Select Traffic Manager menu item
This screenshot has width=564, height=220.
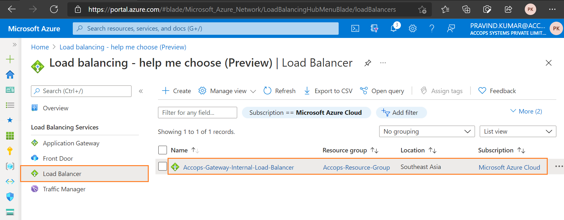[64, 189]
